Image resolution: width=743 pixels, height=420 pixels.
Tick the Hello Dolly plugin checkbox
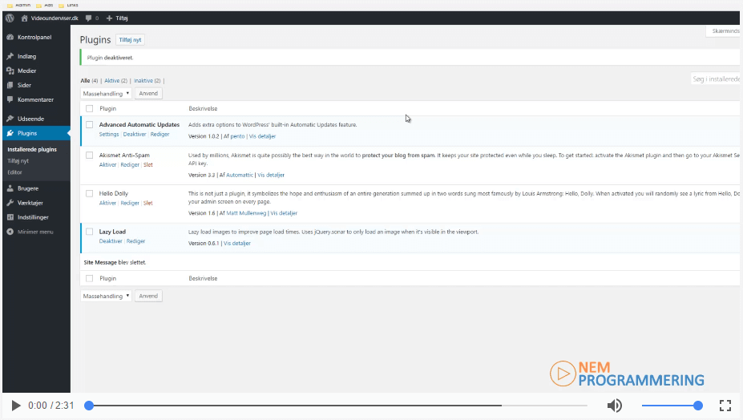point(90,194)
